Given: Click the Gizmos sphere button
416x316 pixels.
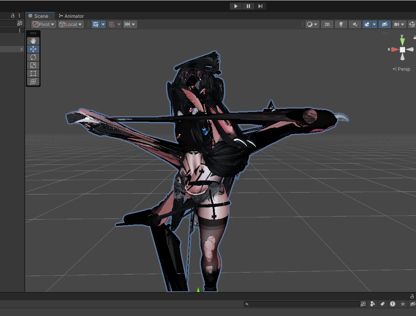Looking at the screenshot, I should pos(412,24).
